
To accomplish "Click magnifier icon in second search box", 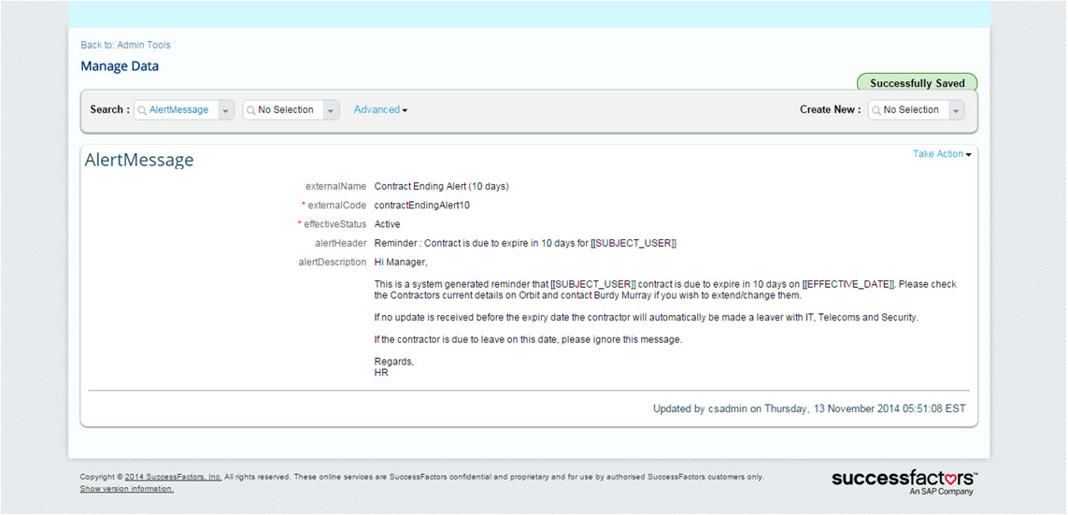I will coord(250,109).
